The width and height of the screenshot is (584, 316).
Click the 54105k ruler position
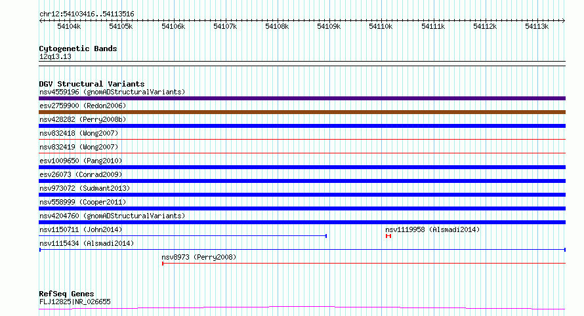click(x=121, y=26)
